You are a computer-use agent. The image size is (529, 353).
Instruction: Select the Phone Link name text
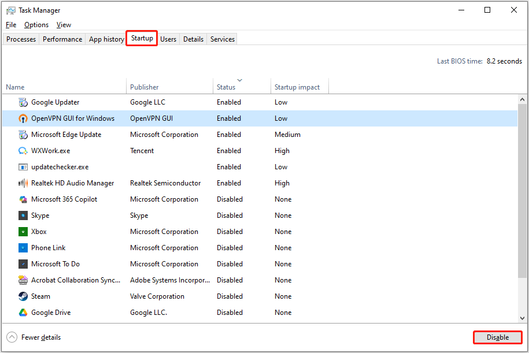pyautogui.click(x=48, y=248)
